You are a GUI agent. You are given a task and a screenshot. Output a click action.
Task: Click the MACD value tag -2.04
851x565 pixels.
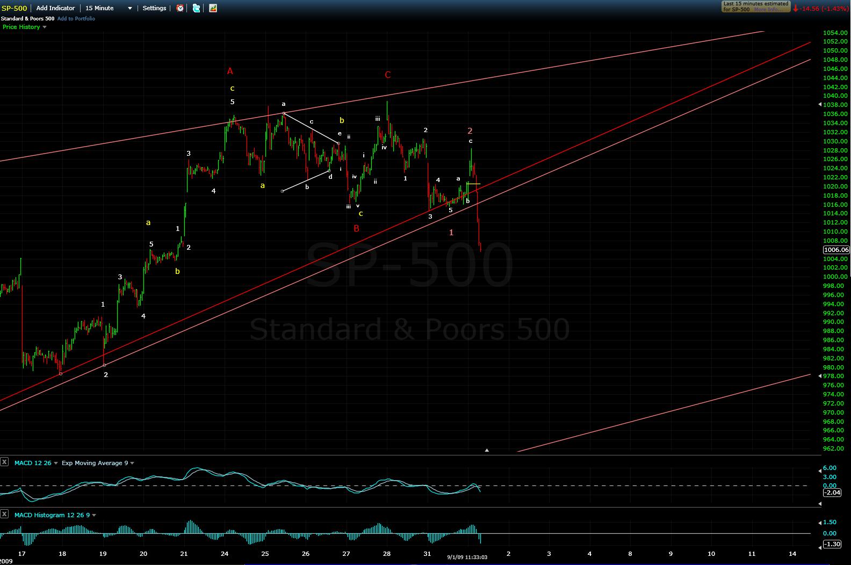[832, 492]
